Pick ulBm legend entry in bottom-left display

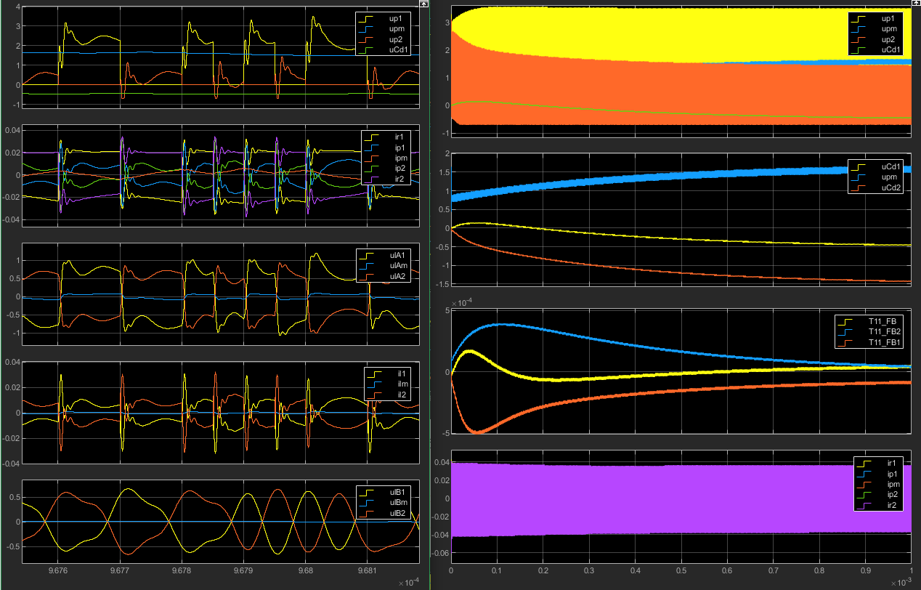[x=385, y=503]
